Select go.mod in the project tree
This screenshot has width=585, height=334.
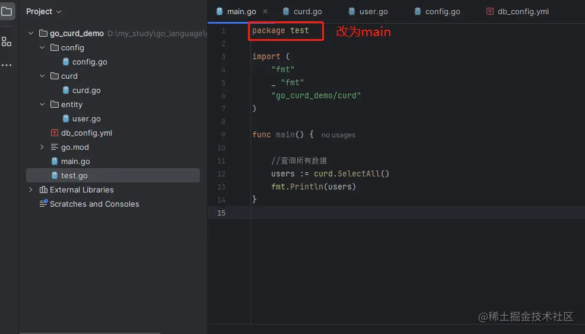75,147
